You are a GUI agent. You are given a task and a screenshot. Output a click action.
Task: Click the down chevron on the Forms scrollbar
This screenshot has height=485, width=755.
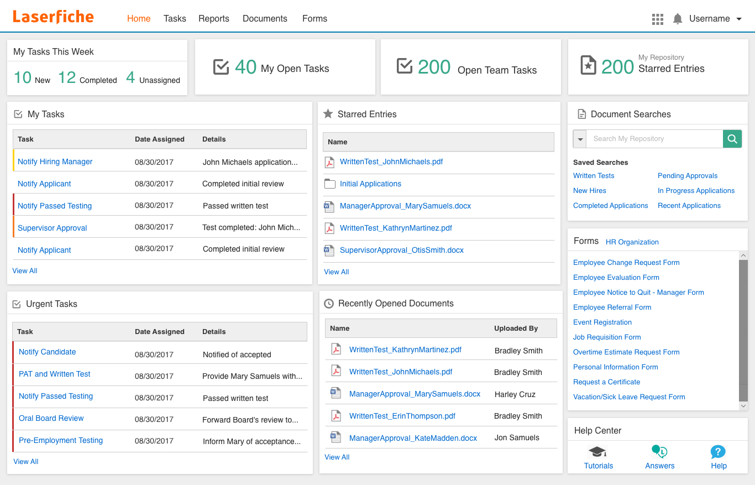click(x=743, y=405)
